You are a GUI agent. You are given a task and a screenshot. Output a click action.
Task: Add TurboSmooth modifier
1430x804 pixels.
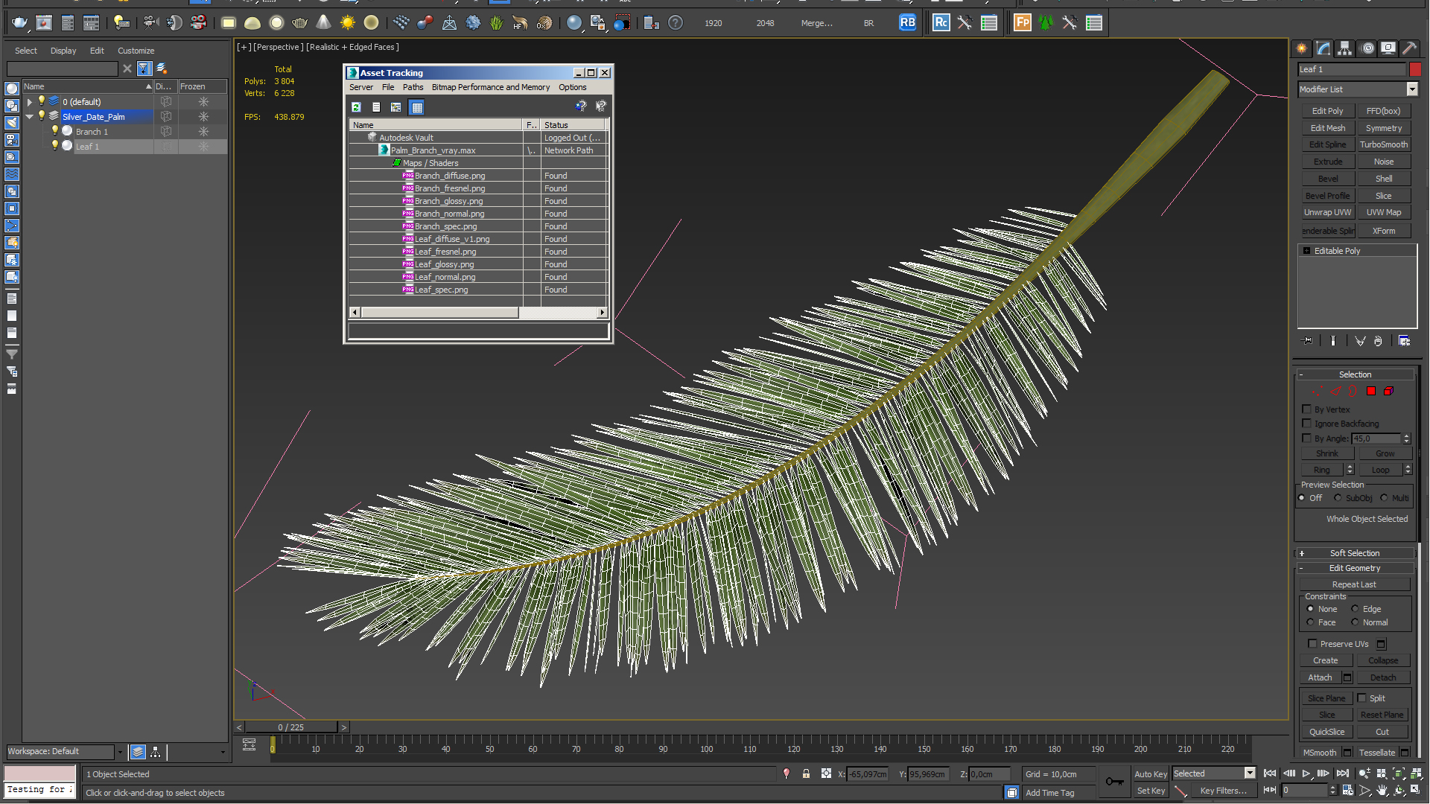click(x=1384, y=144)
